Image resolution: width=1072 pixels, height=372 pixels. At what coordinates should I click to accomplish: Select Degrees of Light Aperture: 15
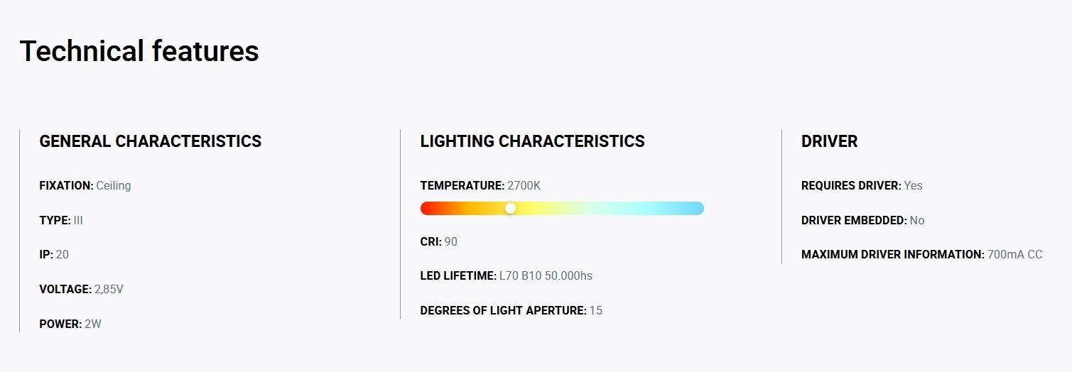tap(511, 310)
